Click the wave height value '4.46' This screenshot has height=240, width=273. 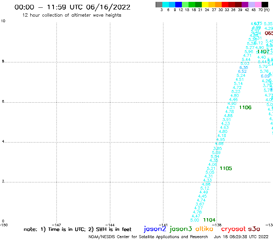[233, 100]
